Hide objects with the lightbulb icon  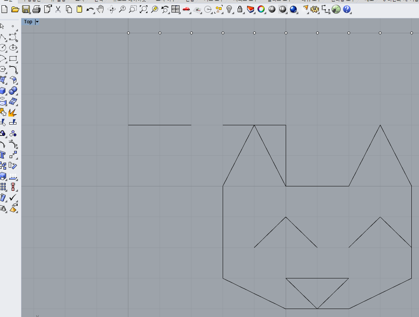(x=229, y=9)
